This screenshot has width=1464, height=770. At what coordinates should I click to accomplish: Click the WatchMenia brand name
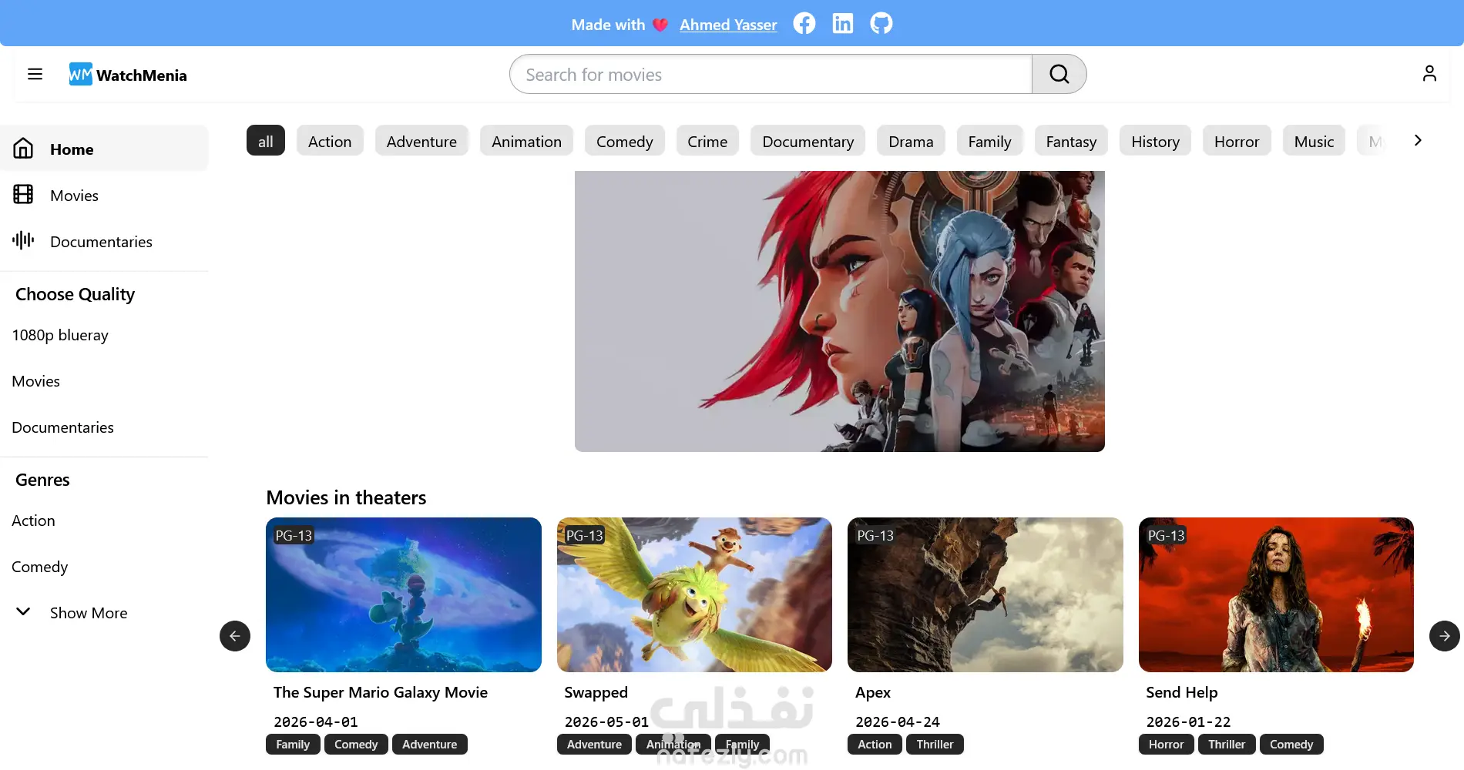(x=142, y=75)
